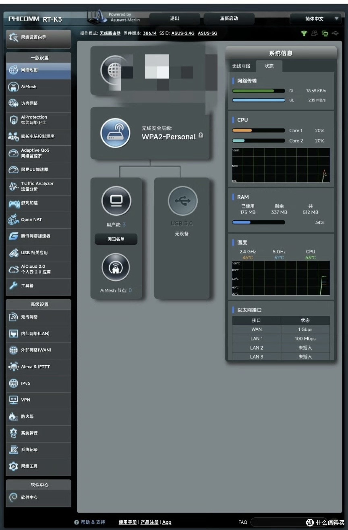Screen dimensions: 348x530
Task: Click the browse client list button
Action: 116,239
